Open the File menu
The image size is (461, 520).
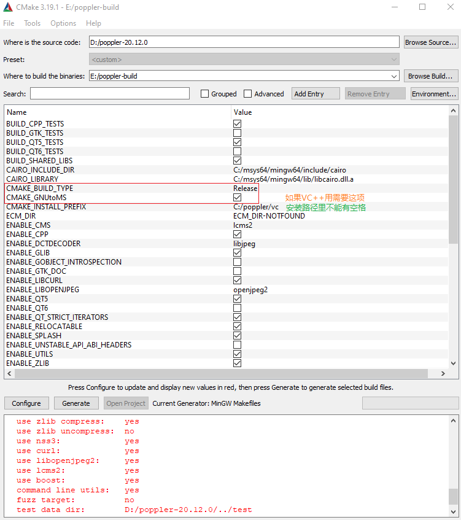pos(9,23)
